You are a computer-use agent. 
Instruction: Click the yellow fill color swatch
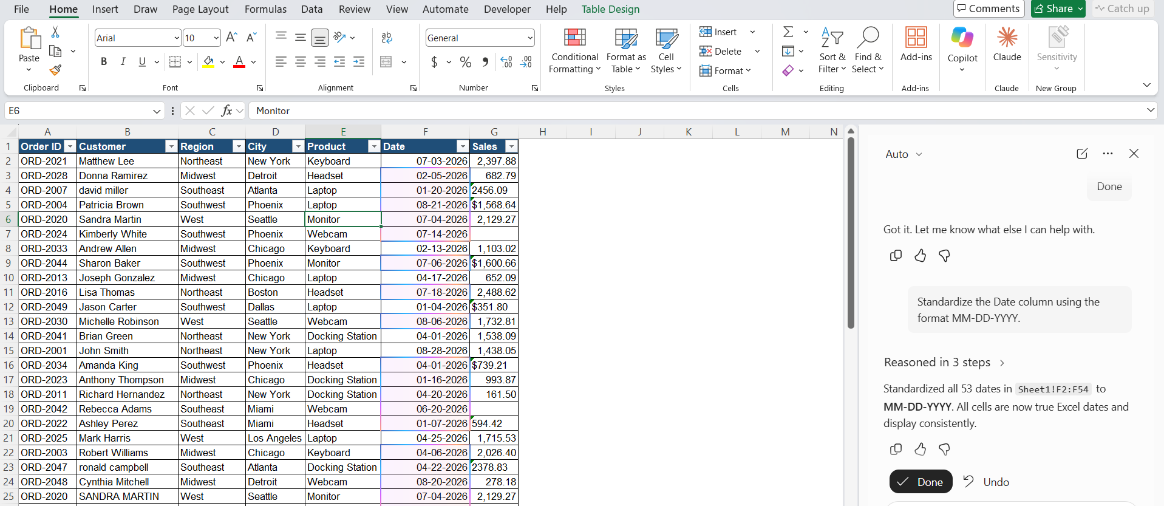tap(208, 62)
